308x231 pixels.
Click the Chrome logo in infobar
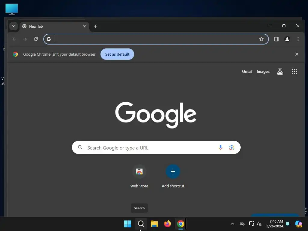click(15, 54)
